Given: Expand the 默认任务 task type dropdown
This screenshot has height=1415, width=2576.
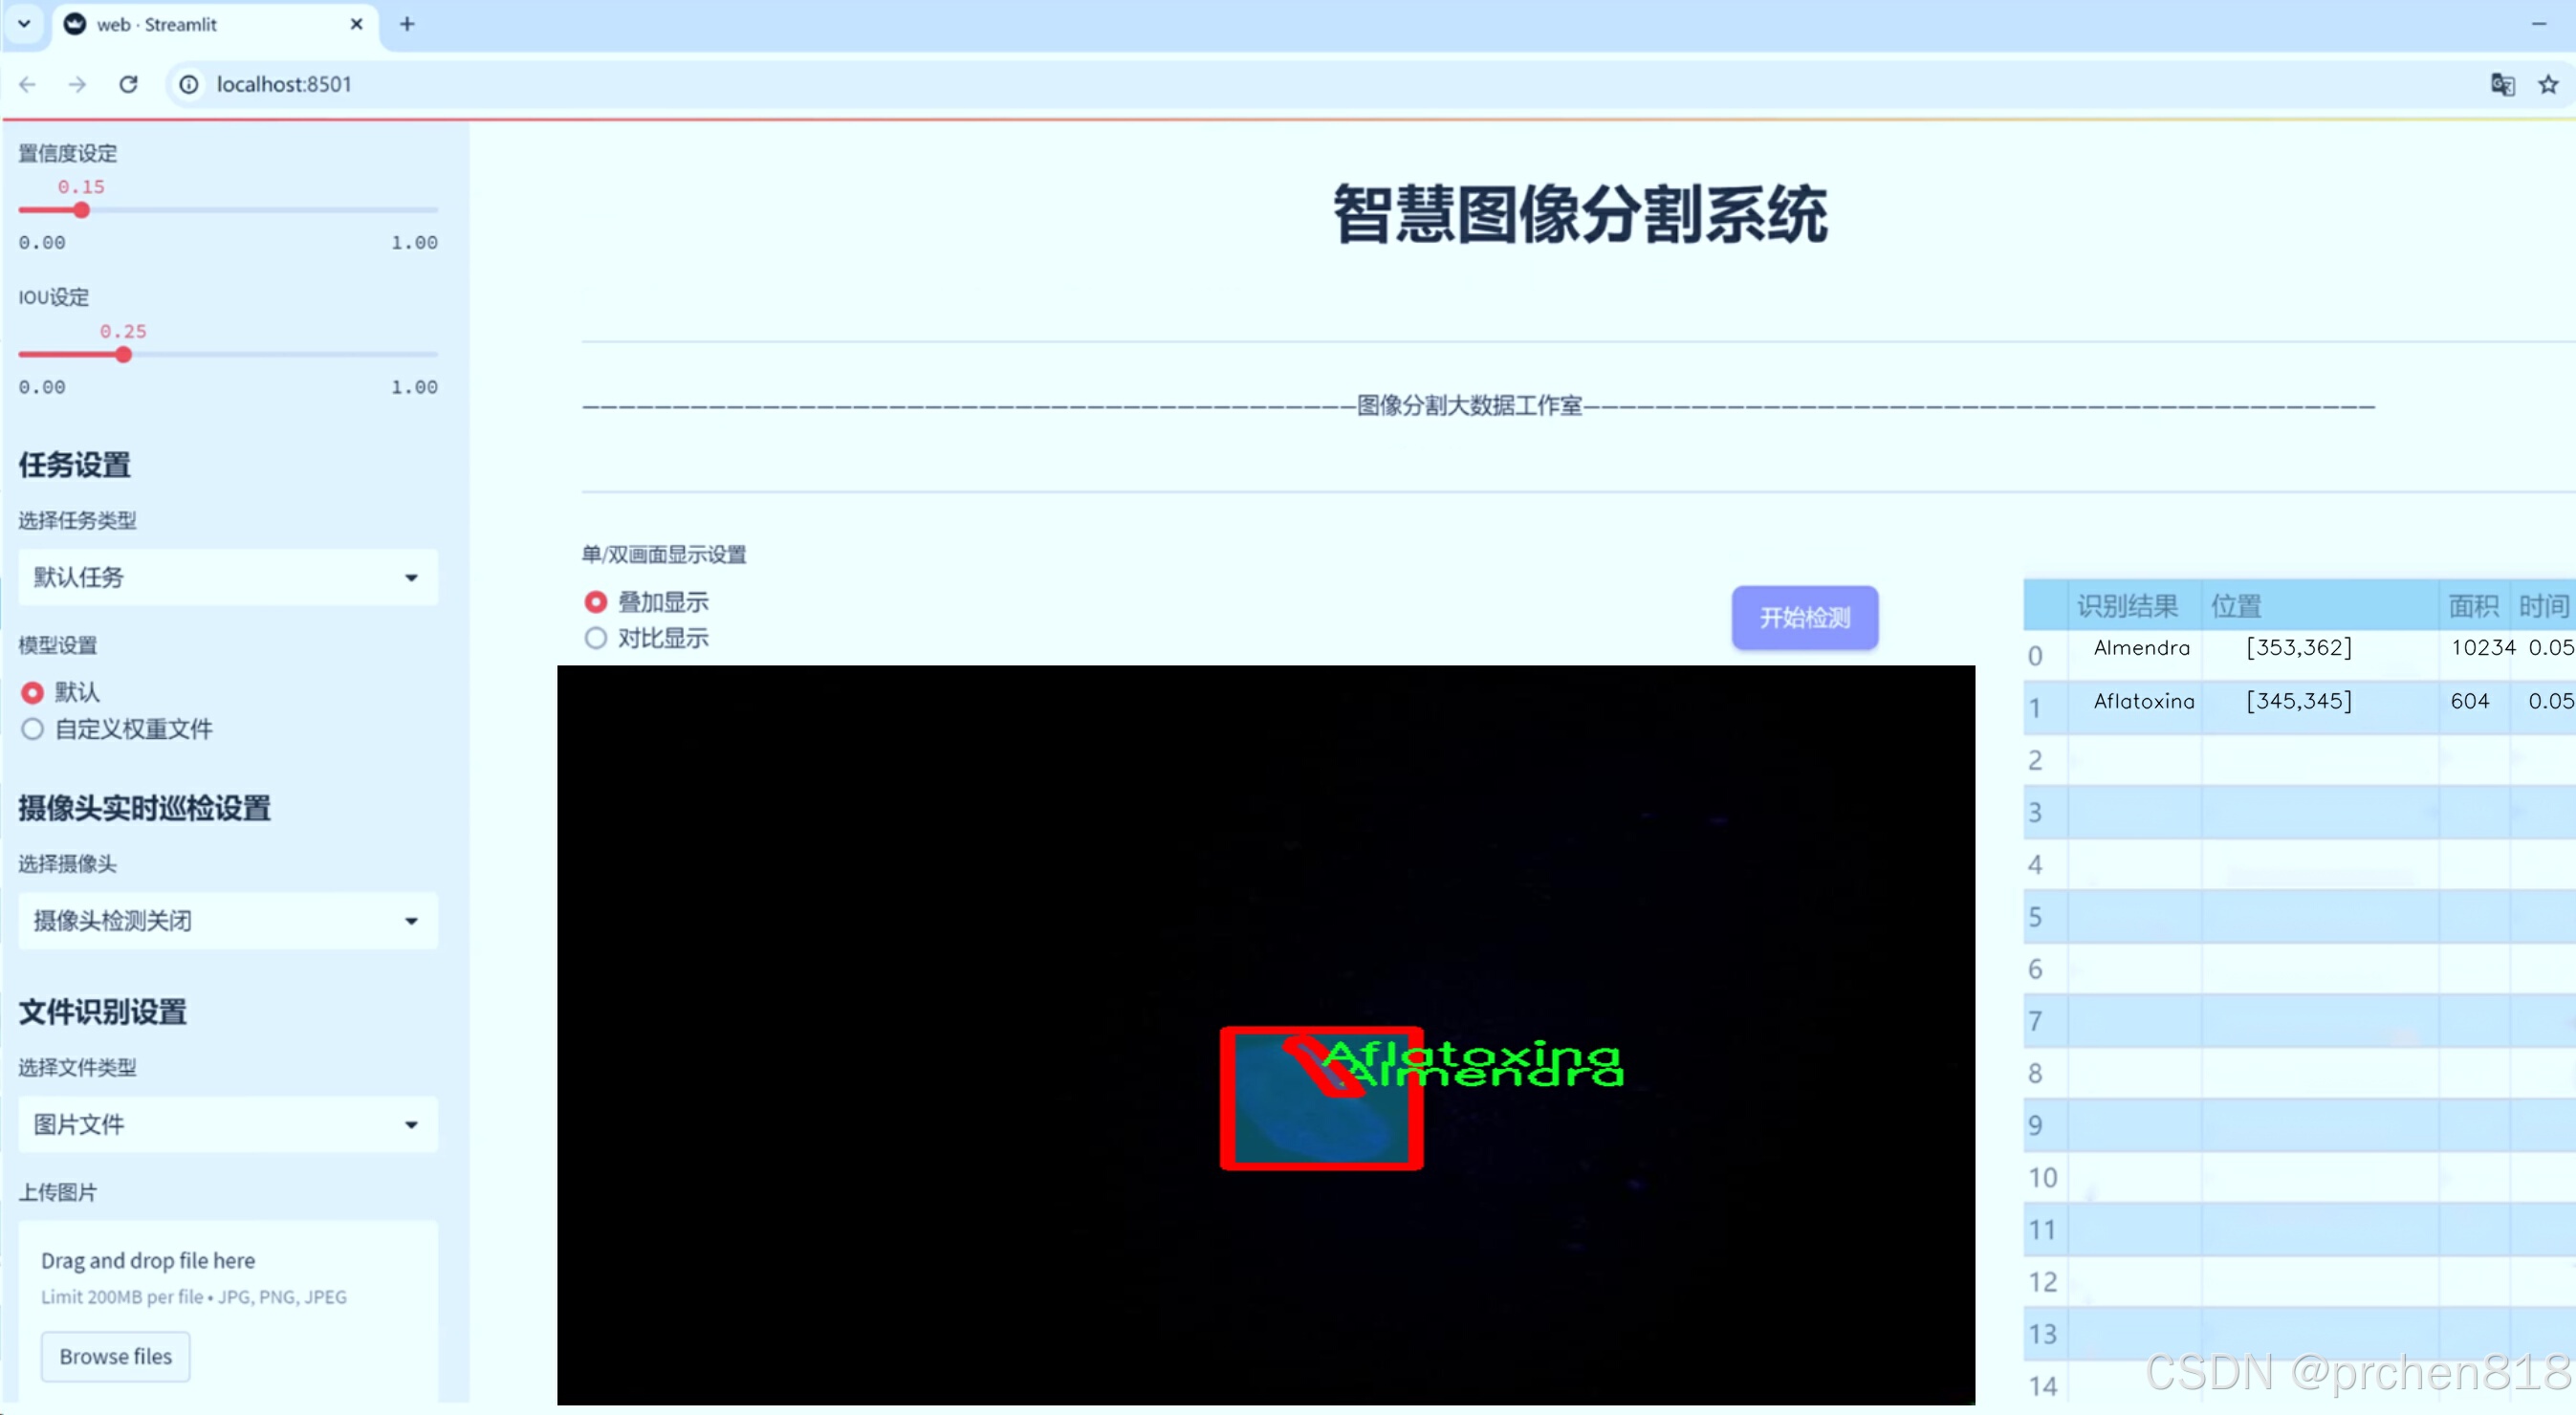Looking at the screenshot, I should click(x=228, y=577).
